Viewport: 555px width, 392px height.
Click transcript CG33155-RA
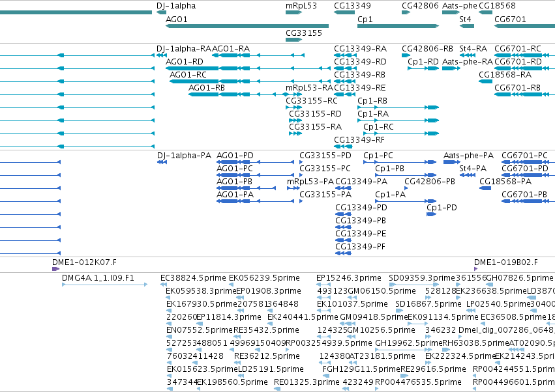pos(316,127)
